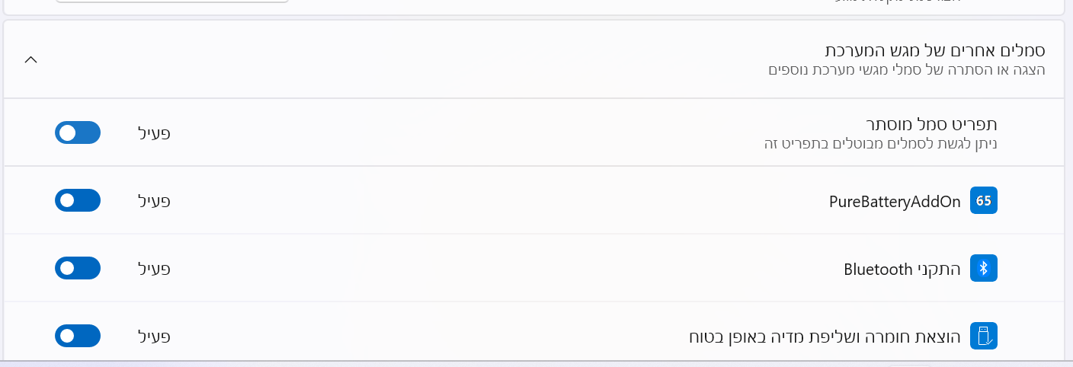Toggle the safely remove hardware switch
This screenshot has width=1073, height=367.
[78, 336]
